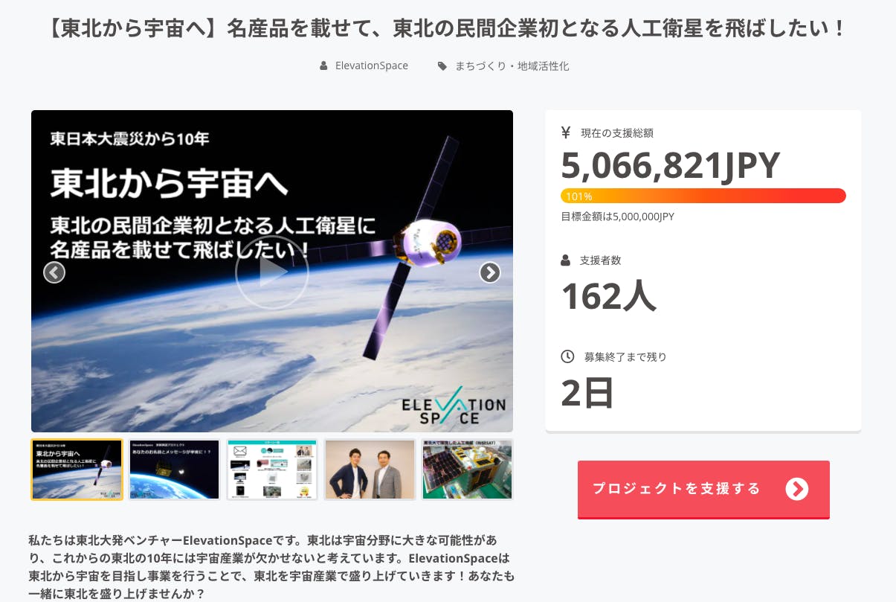Click the project title heading
This screenshot has width=896, height=602.
pyautogui.click(x=448, y=28)
